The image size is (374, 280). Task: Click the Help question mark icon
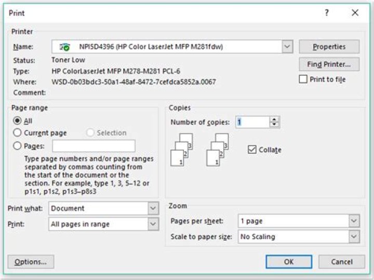(x=326, y=13)
